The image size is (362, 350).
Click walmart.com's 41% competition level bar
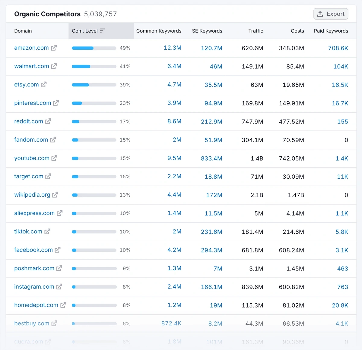click(94, 67)
